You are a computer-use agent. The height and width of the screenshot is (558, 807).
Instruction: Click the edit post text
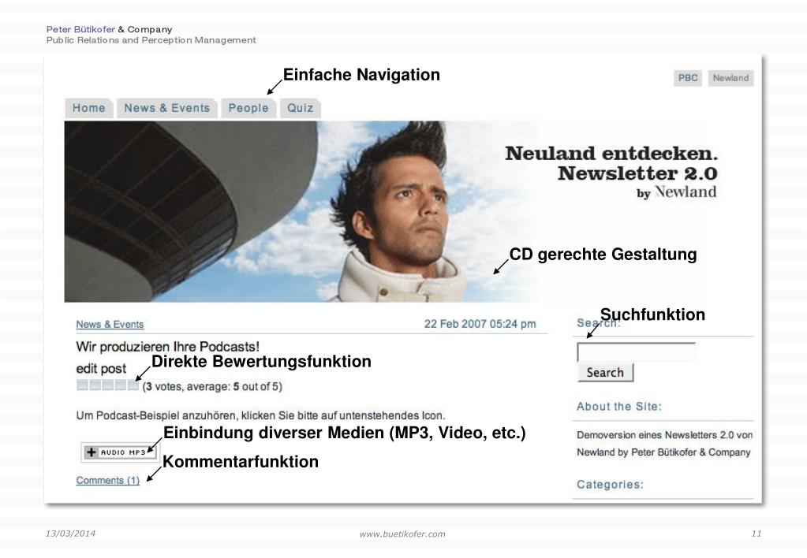coord(101,369)
